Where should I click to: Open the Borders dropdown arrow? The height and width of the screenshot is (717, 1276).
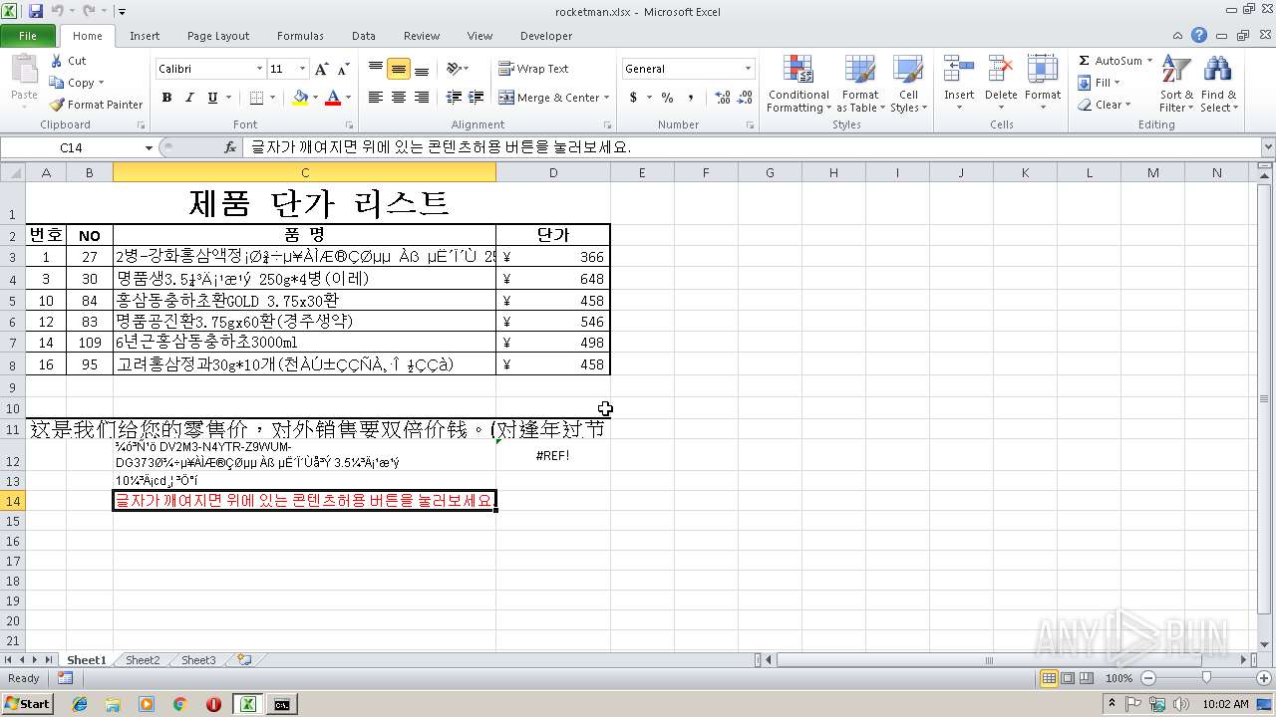(272, 98)
